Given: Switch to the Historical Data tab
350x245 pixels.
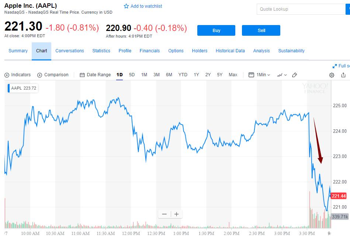Looking at the screenshot, I should click(x=230, y=51).
